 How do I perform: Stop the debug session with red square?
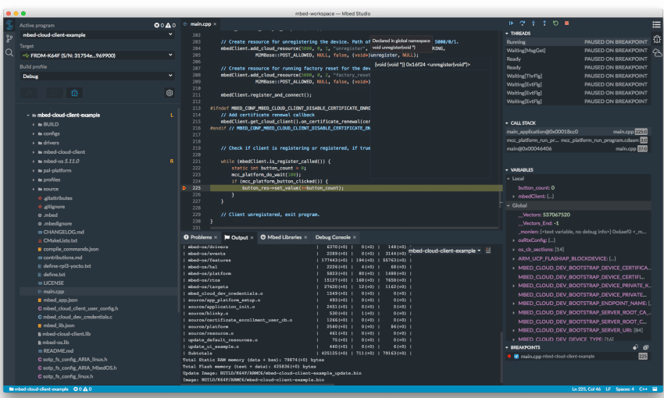pyautogui.click(x=566, y=23)
